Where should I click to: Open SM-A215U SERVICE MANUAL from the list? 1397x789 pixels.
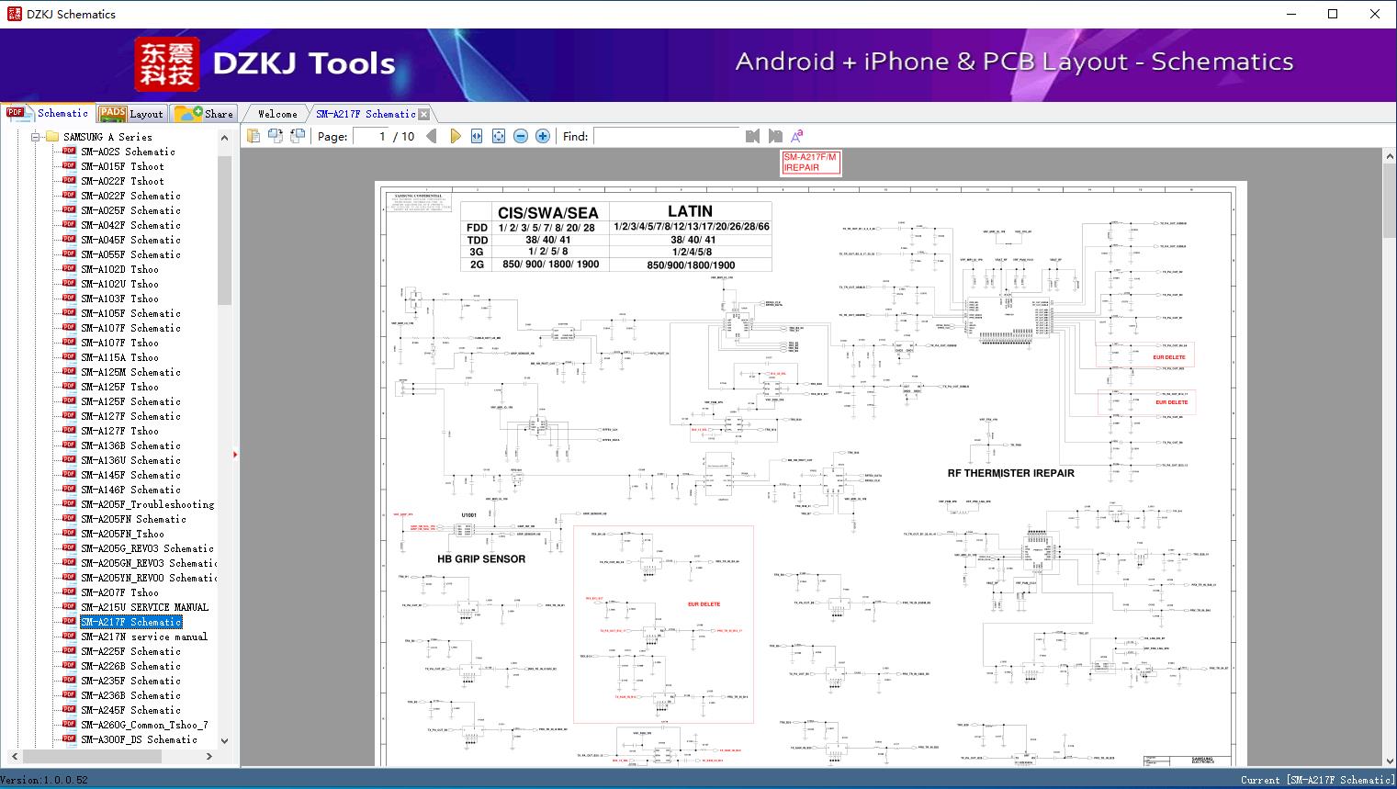pos(142,607)
